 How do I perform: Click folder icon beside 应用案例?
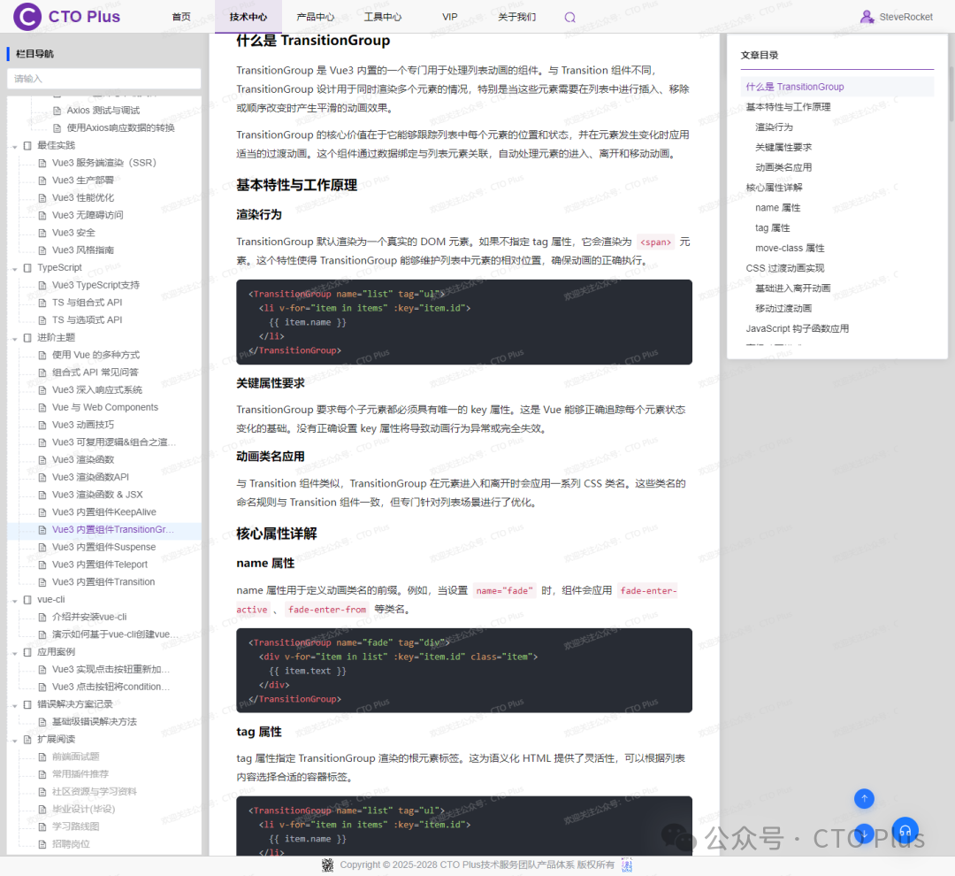[x=27, y=652]
